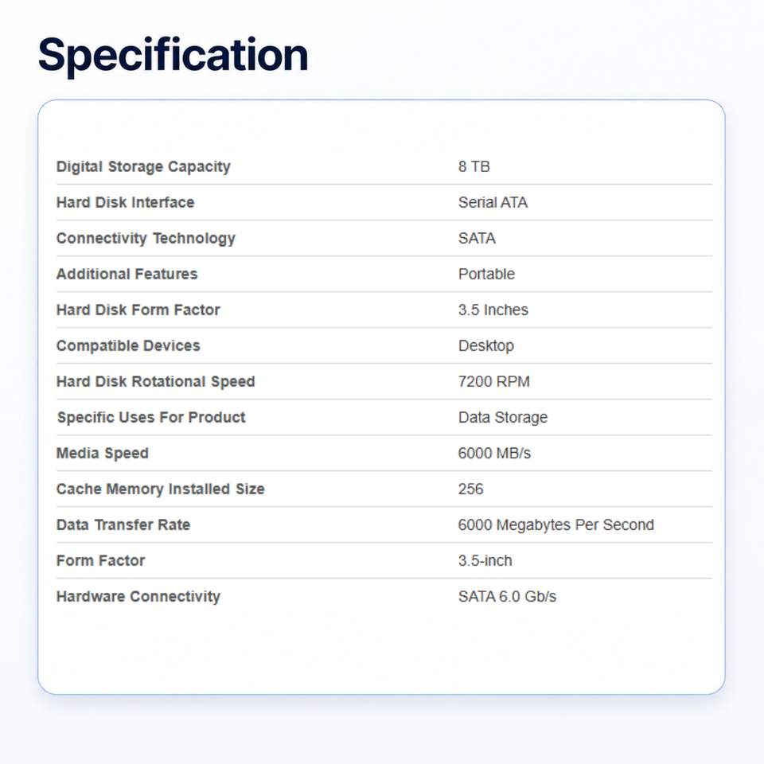Click the 7200 RPM value

tap(493, 381)
